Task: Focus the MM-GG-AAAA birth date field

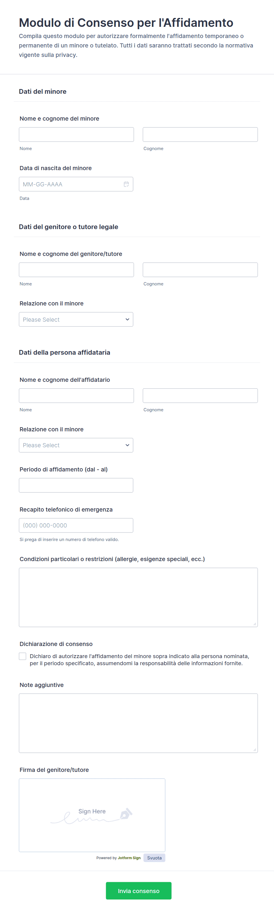Action: tap(71, 184)
